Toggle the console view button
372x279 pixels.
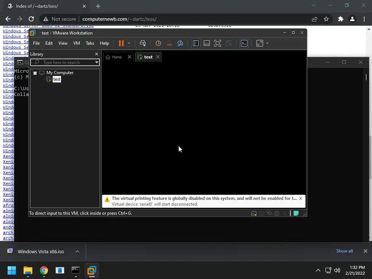tap(244, 43)
